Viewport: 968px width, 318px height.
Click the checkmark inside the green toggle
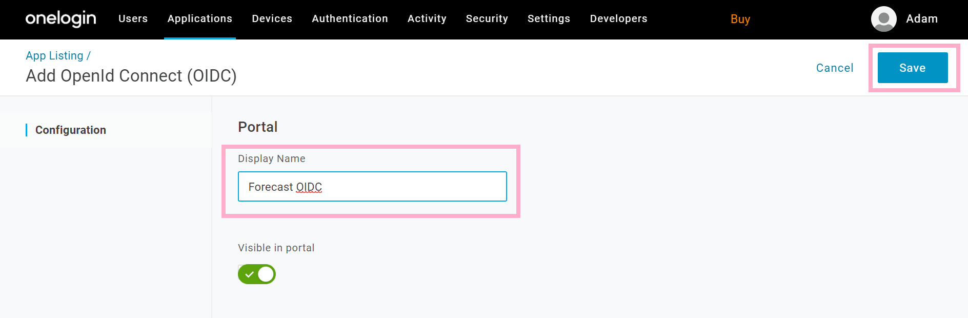point(250,274)
